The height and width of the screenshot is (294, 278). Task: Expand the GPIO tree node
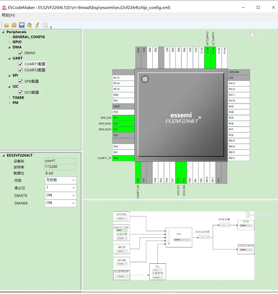10,42
